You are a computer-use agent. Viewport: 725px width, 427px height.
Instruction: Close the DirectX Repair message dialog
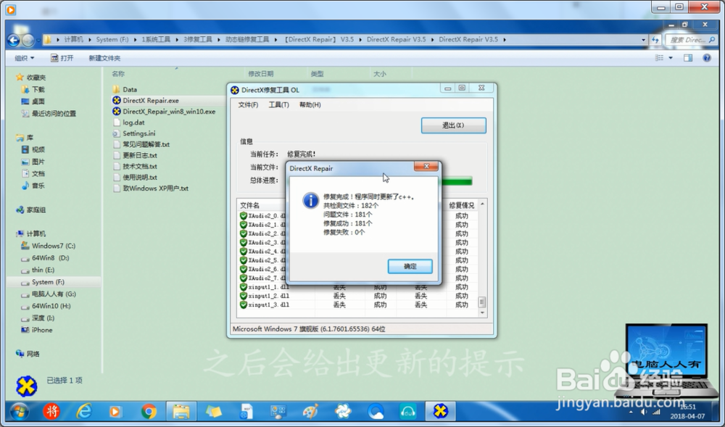[426, 166]
